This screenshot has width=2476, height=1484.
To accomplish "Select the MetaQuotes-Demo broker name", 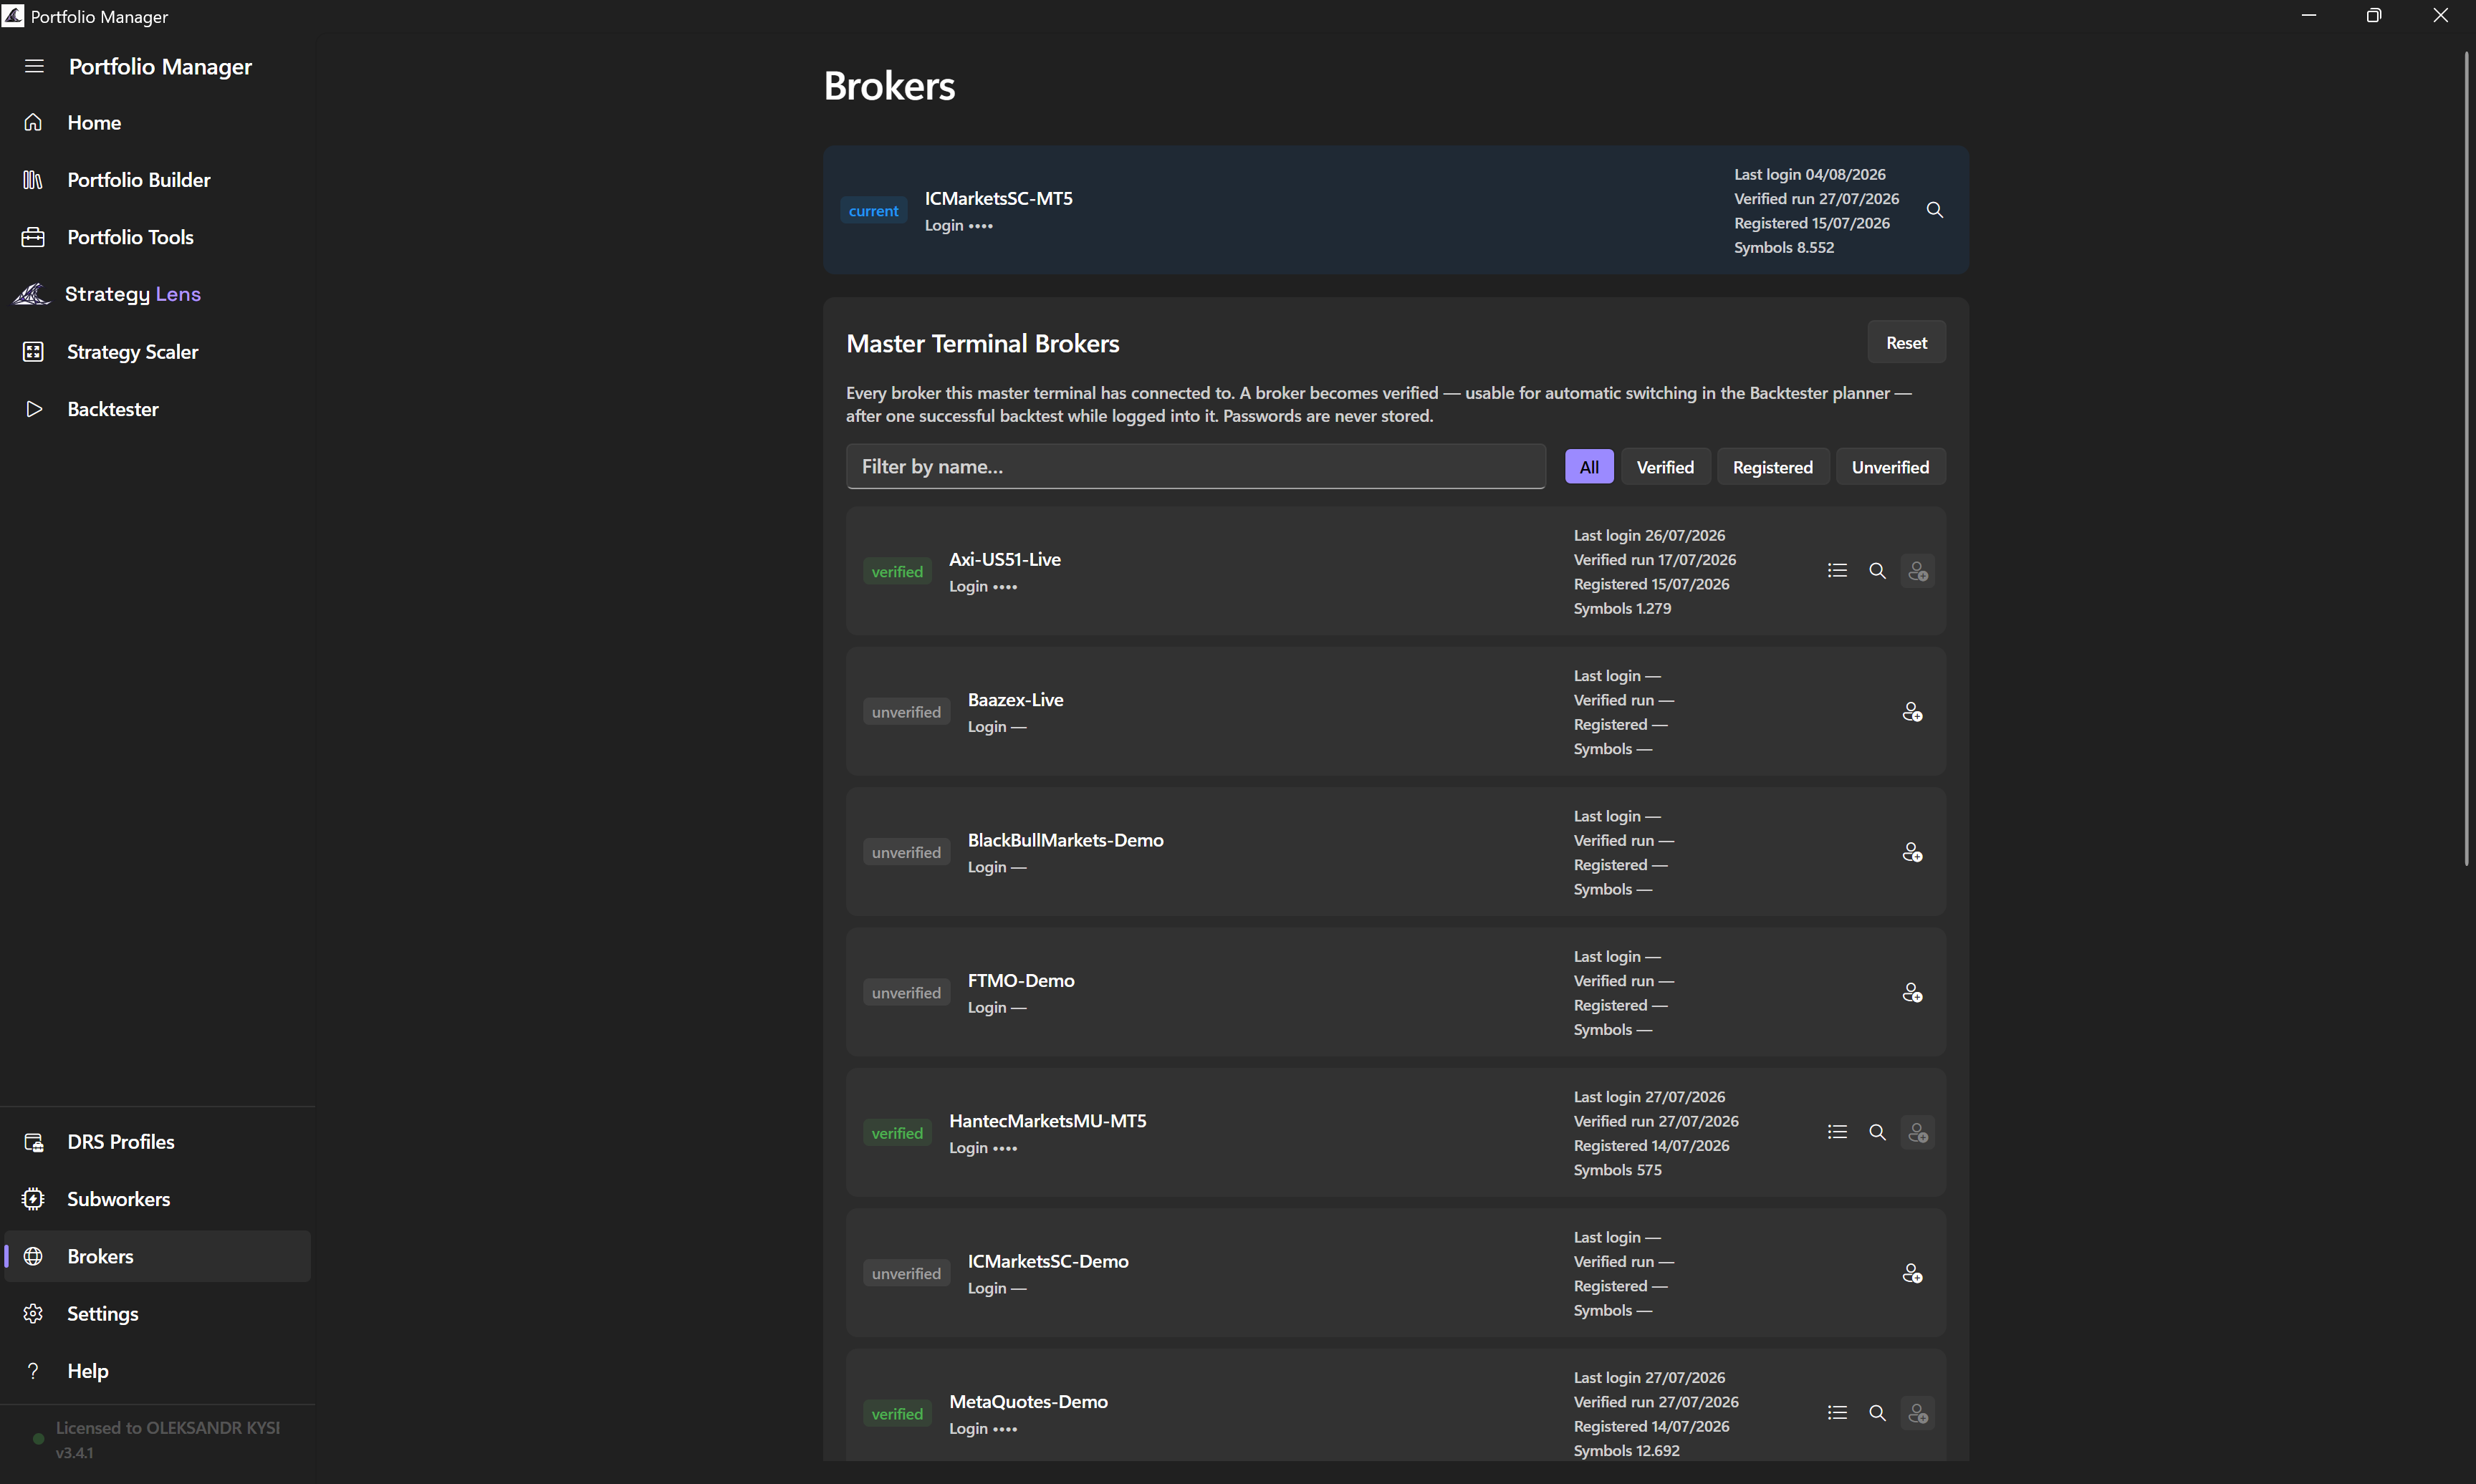I will [x=1028, y=1402].
